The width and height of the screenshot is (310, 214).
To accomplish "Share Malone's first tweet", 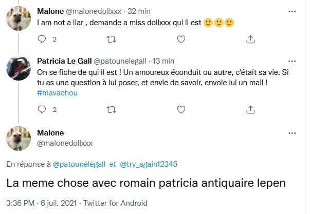I will (250, 39).
